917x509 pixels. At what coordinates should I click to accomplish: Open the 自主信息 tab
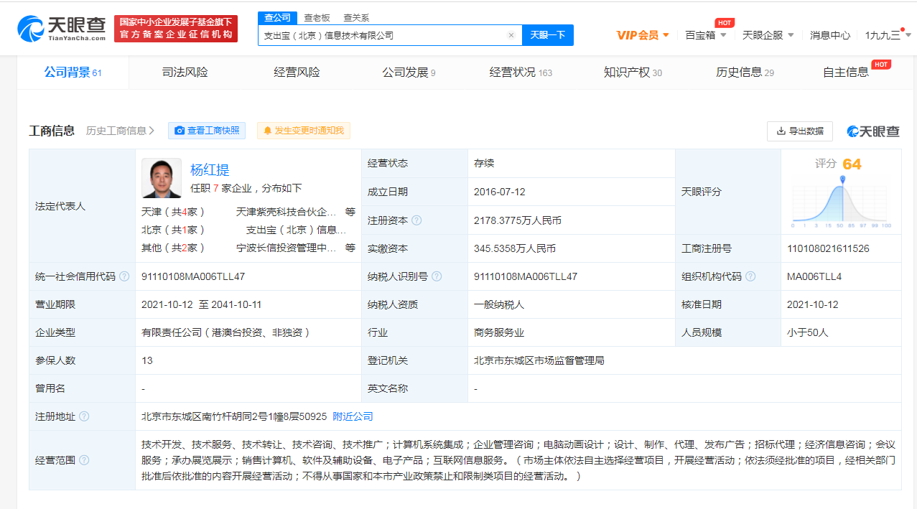coord(846,73)
